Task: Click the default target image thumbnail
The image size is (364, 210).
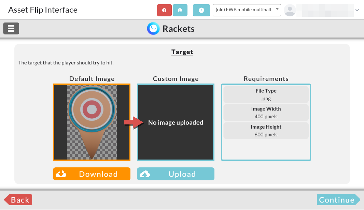Action: 92,122
